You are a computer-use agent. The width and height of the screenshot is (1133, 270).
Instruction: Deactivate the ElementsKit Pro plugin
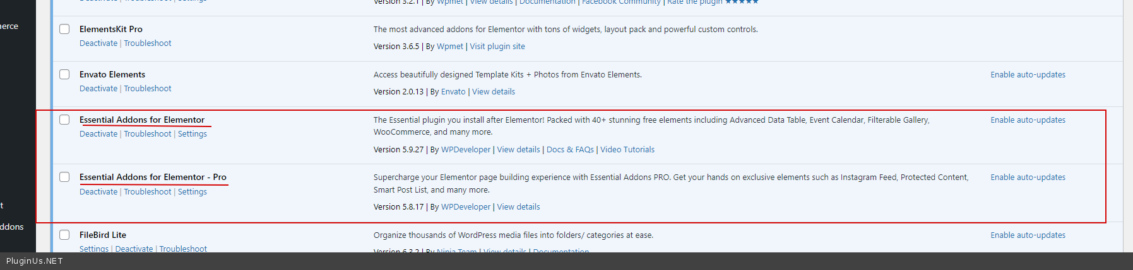[98, 43]
